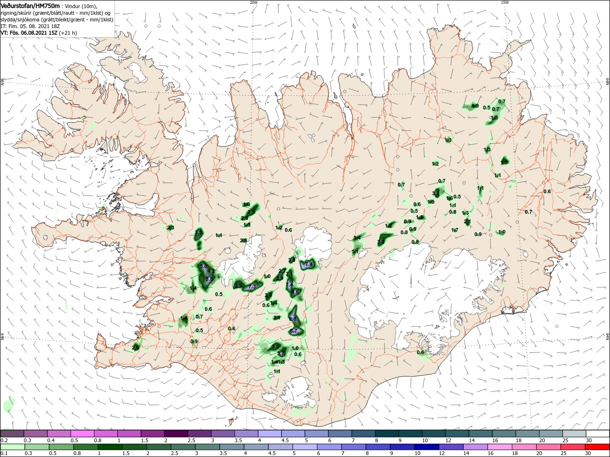
Task: Select the bright red 30 swatch, lower legend
Action: coord(597,447)
